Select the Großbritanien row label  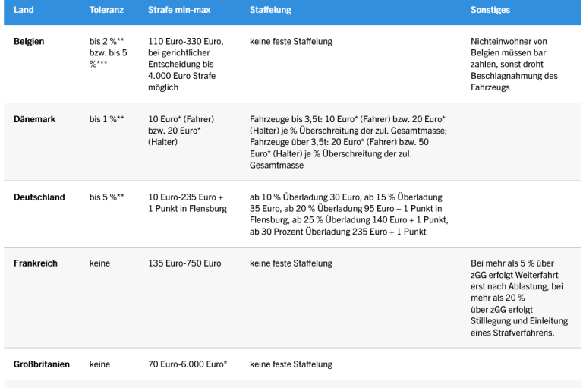[42, 364]
